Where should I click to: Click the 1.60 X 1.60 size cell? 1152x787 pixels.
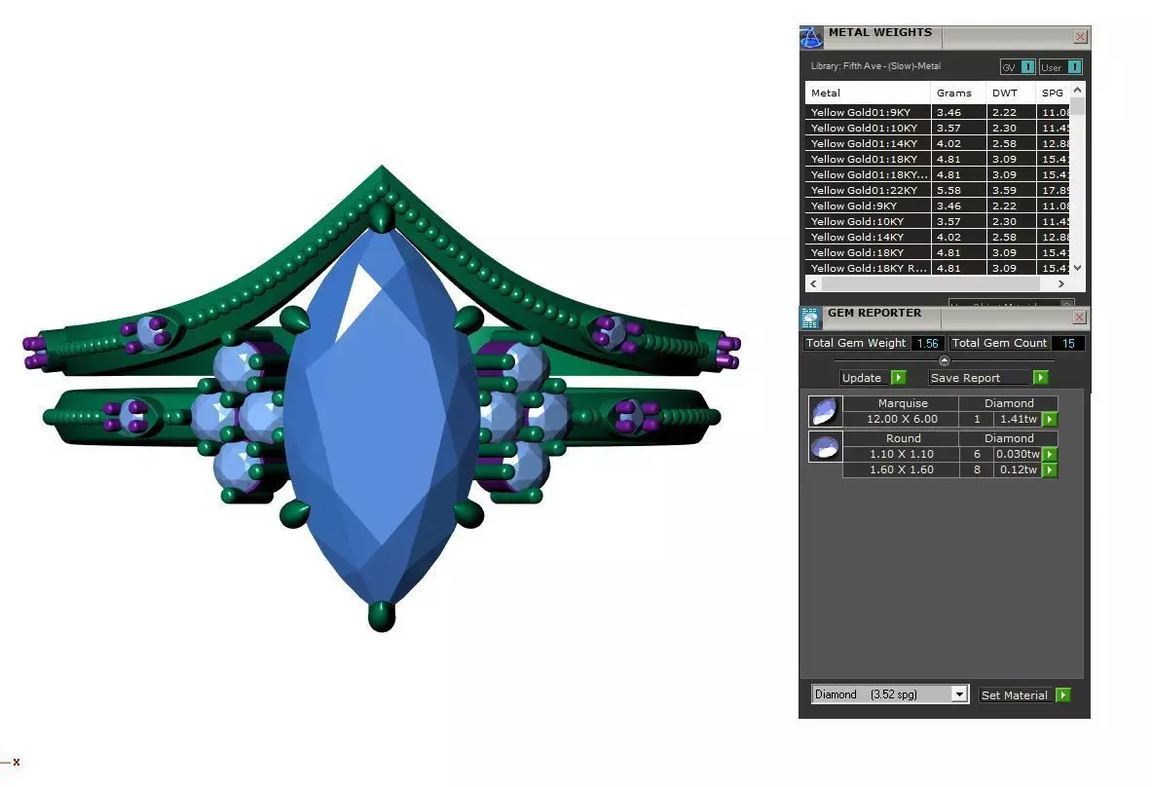(x=902, y=469)
